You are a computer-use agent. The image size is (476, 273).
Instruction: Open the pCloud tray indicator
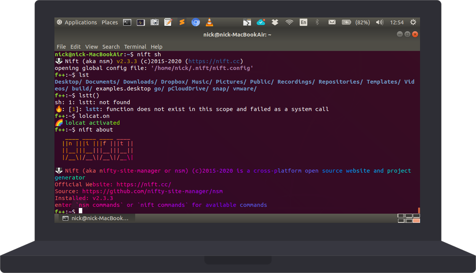tap(261, 22)
